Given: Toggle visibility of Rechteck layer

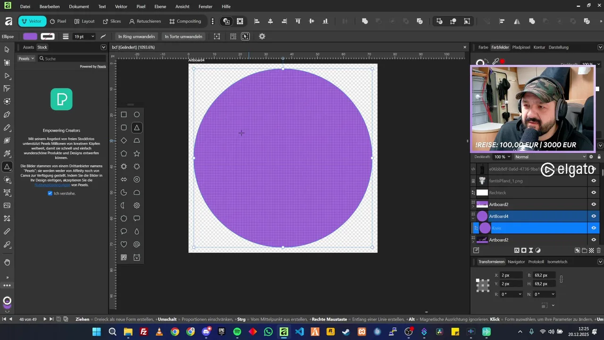Looking at the screenshot, I should [594, 193].
